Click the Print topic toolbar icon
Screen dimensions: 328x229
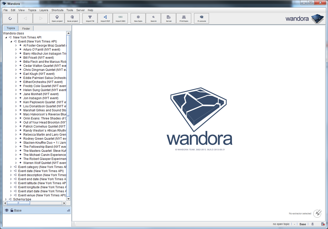184,18
